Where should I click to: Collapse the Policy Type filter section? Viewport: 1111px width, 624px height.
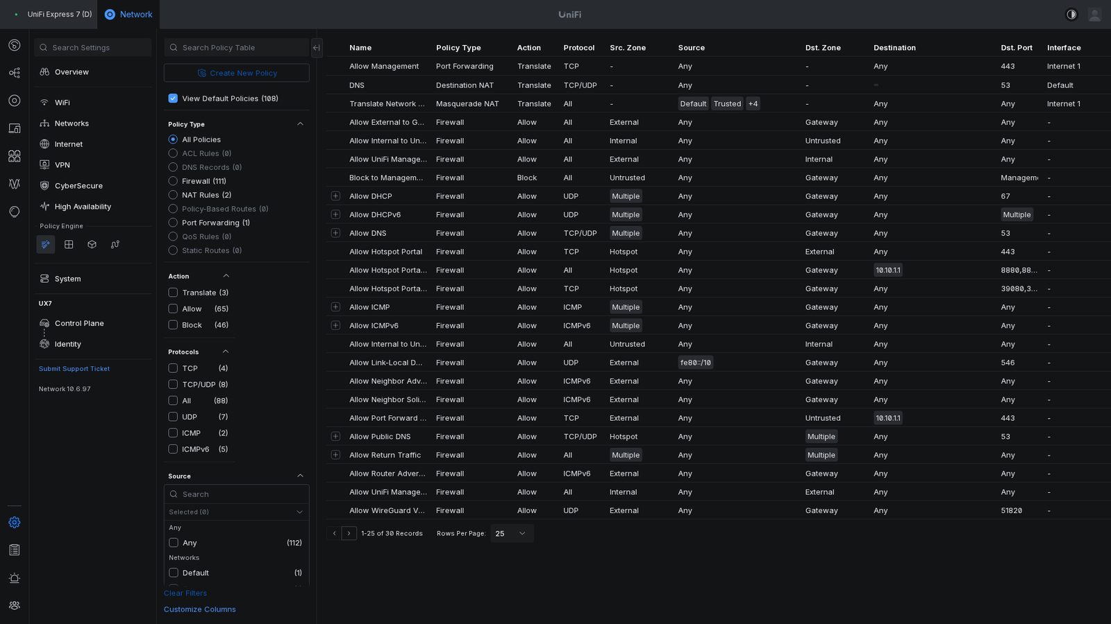click(300, 124)
